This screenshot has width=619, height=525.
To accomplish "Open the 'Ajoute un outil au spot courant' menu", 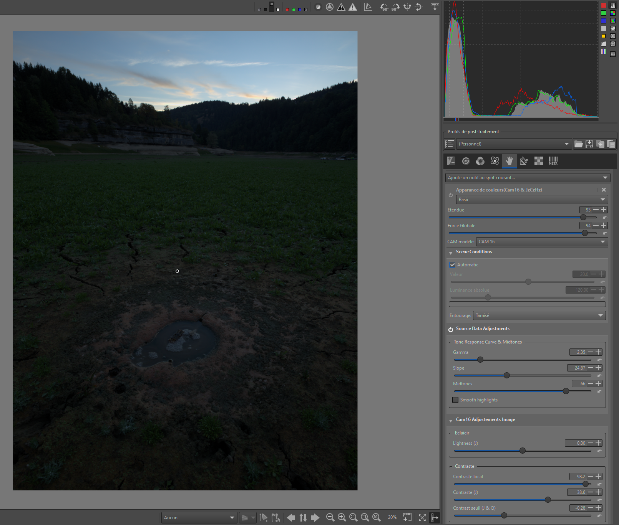I will (x=527, y=178).
